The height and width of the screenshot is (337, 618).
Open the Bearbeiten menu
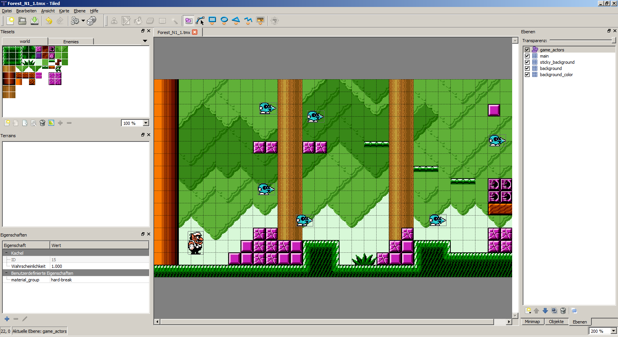(x=26, y=11)
